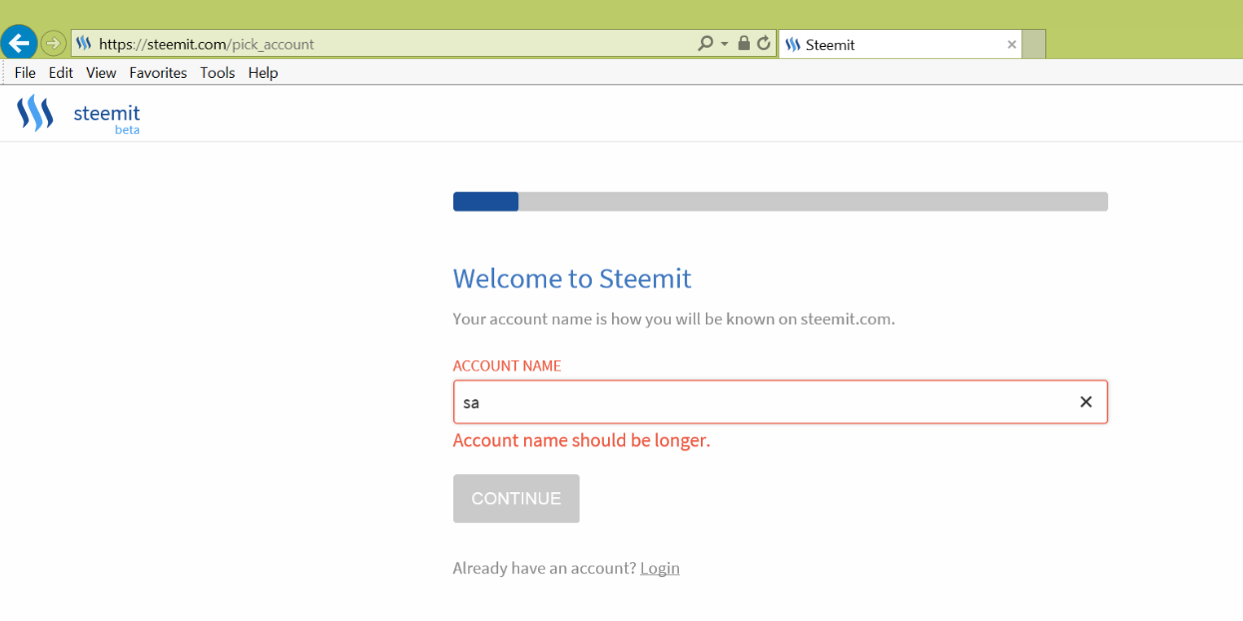Clear the account name with X icon

(x=1086, y=402)
